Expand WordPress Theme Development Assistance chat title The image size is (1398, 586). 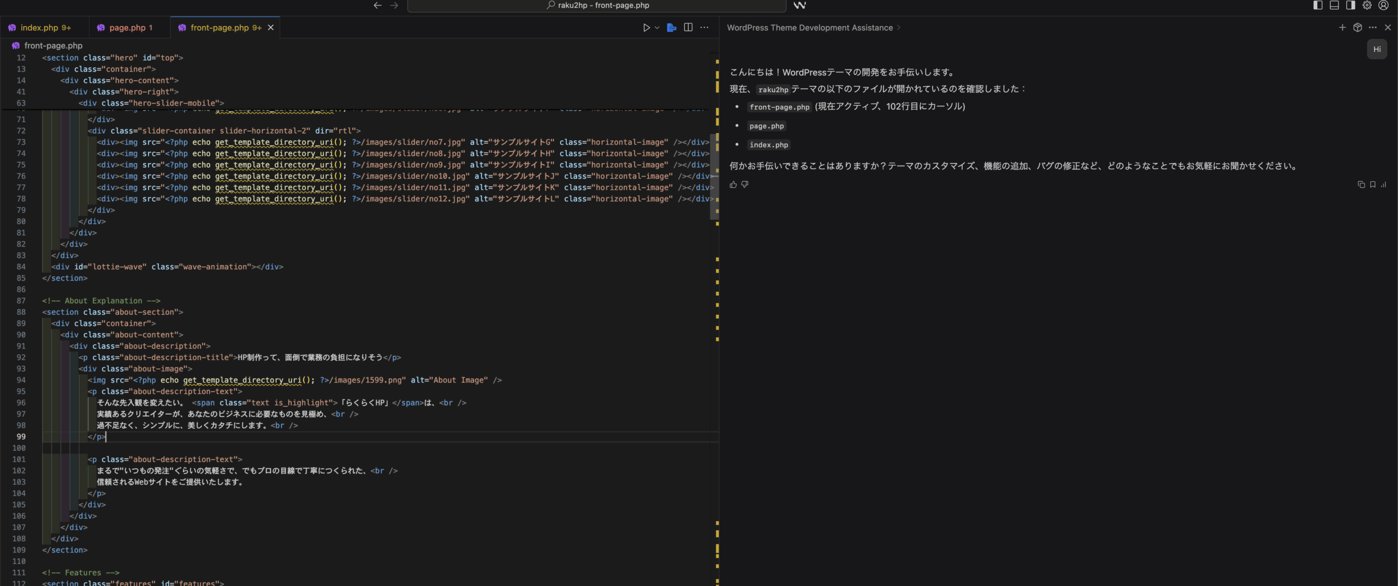(x=814, y=28)
